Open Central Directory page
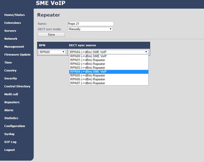 [17, 86]
